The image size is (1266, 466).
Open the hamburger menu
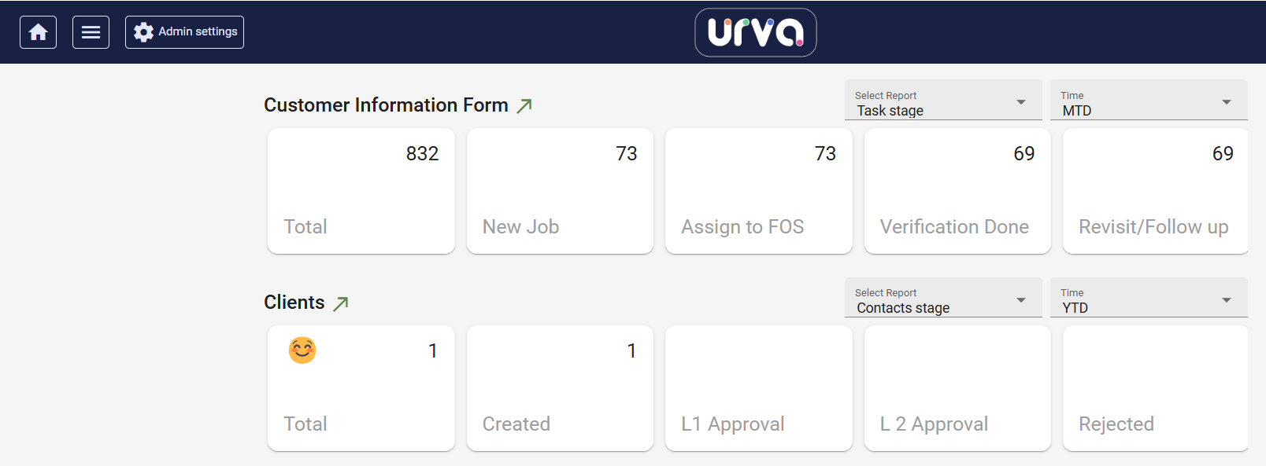91,32
